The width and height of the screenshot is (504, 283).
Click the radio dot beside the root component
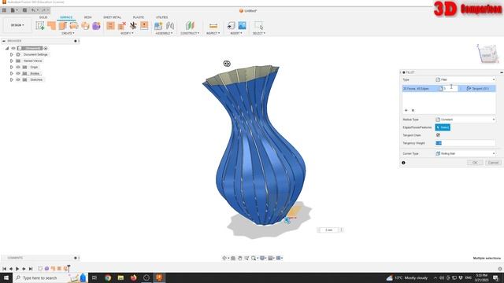point(46,48)
